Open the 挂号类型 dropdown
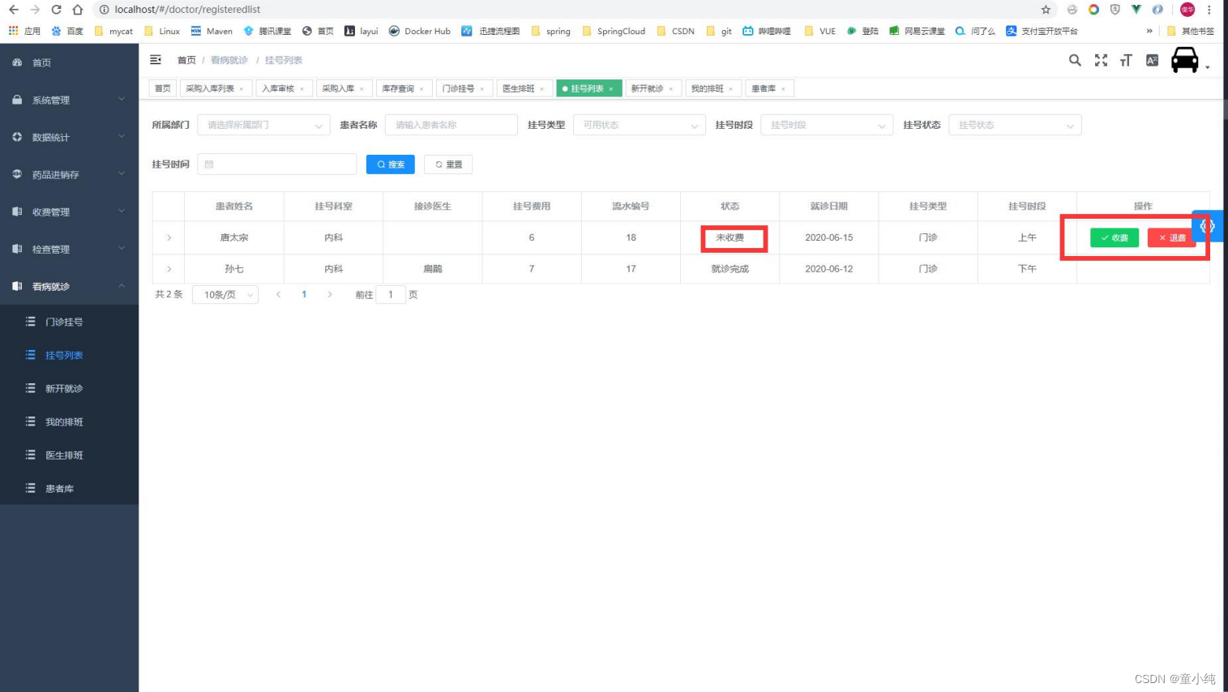 tap(640, 125)
